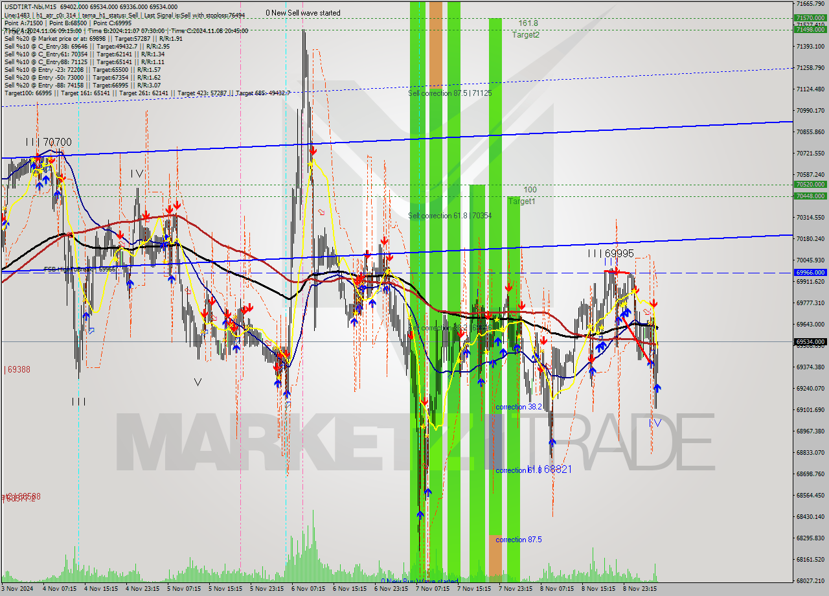Viewport: 829px width, 596px height.
Task: Select the "4 Nov 15:15" time label
Action: tap(102, 589)
